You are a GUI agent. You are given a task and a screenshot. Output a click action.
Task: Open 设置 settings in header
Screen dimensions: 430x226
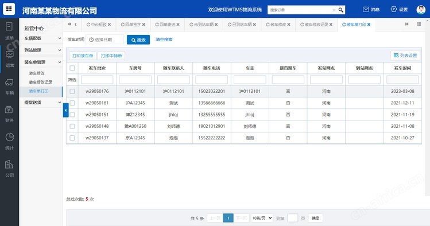[399, 9]
